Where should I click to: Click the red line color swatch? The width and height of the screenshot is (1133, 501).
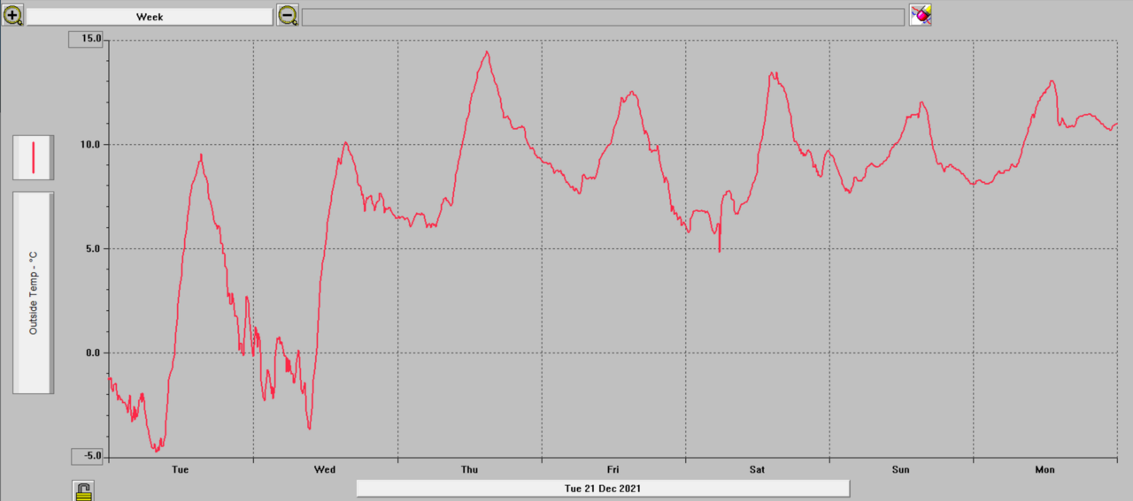click(x=33, y=157)
